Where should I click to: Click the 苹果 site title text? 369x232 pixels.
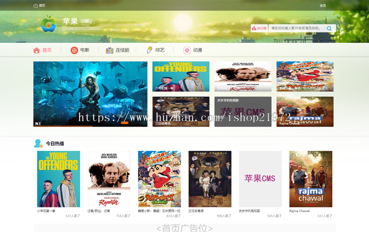(70, 21)
